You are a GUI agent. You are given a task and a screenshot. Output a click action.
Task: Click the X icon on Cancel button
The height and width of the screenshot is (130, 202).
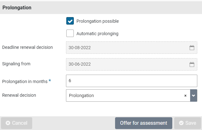[8, 123]
